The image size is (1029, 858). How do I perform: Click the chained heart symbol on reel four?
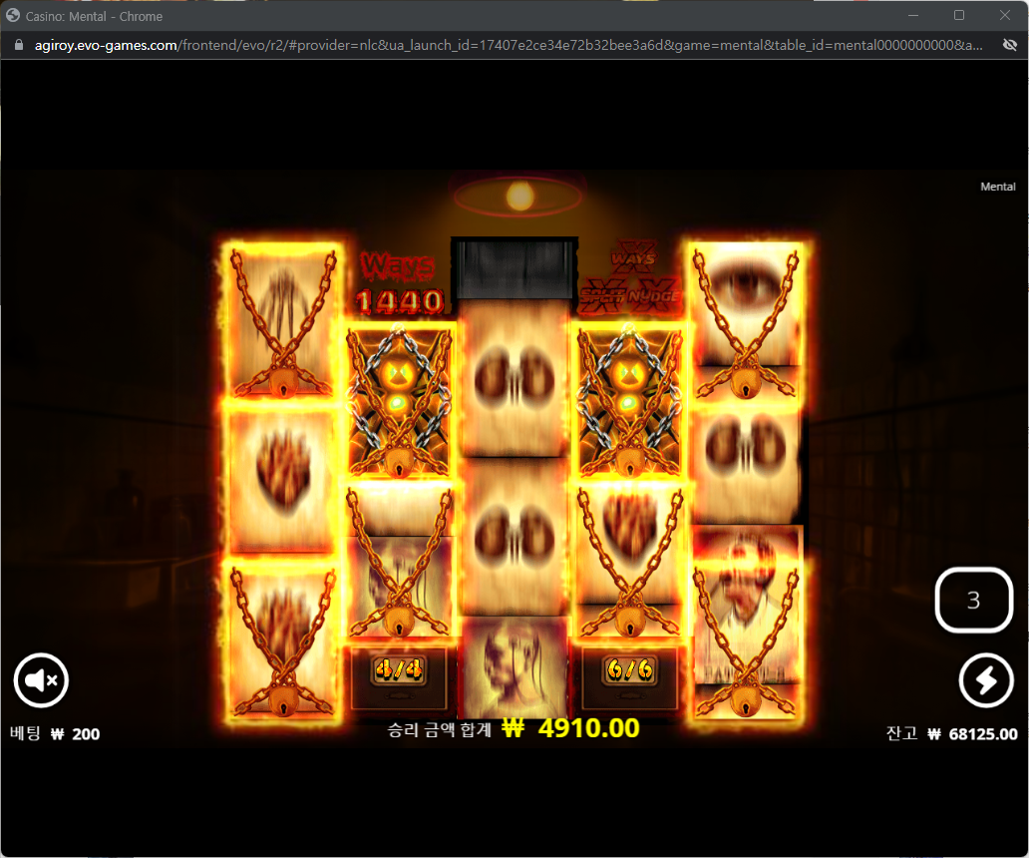(x=630, y=562)
